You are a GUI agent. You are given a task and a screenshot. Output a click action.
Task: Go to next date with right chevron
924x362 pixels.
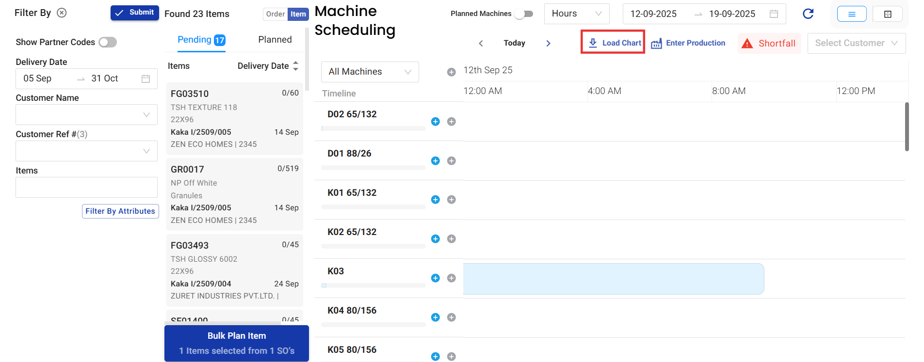[x=548, y=43]
